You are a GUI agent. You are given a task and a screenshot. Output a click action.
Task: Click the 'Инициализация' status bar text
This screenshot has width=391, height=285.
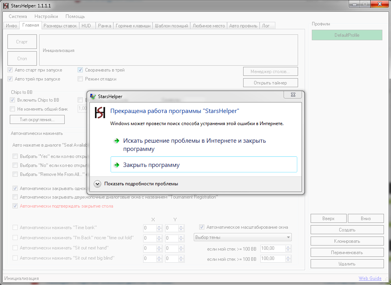tap(22, 278)
